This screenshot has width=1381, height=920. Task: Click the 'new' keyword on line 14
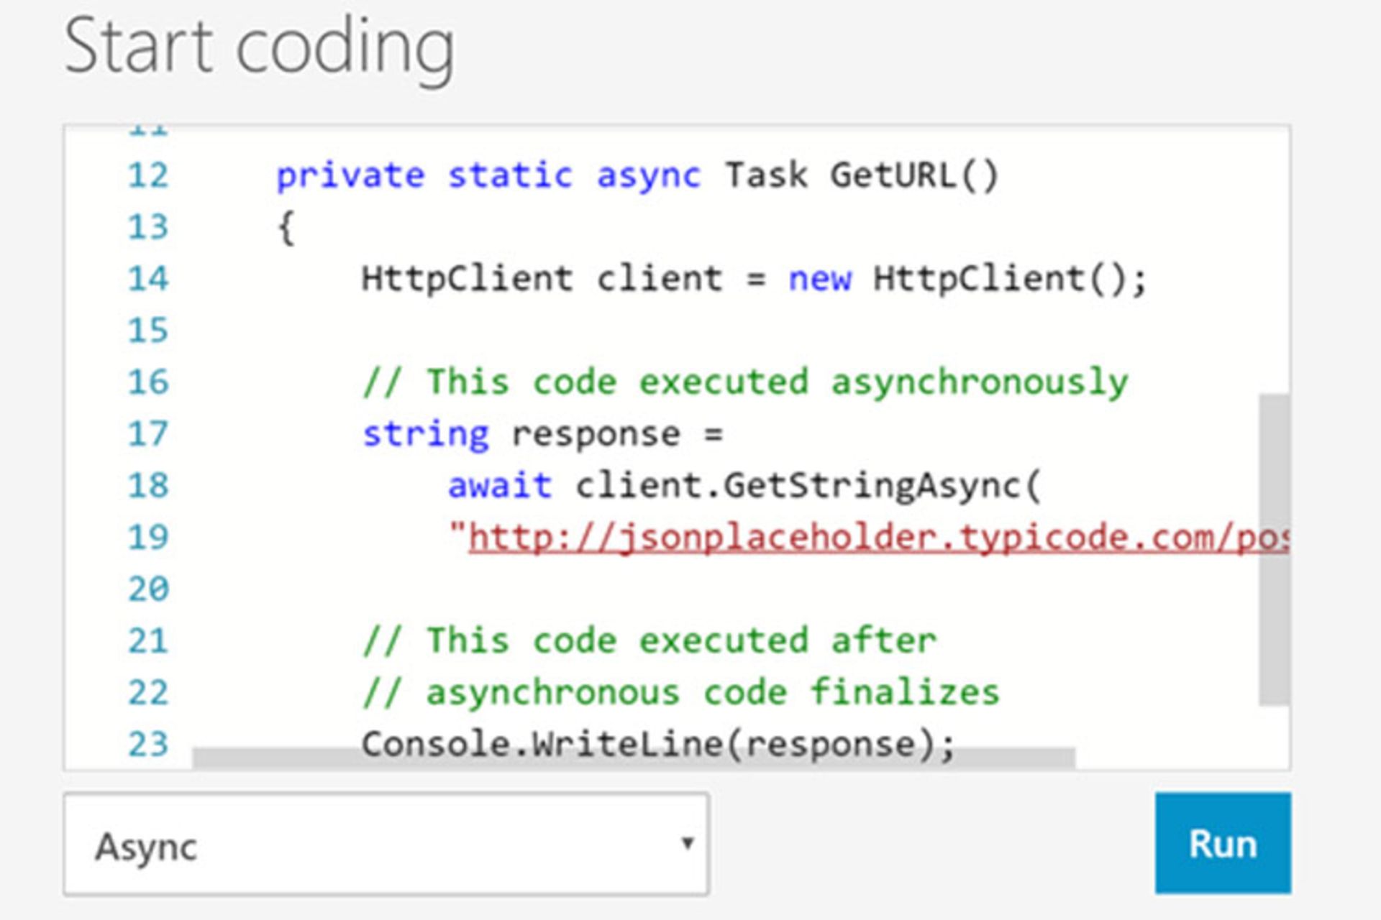820,279
